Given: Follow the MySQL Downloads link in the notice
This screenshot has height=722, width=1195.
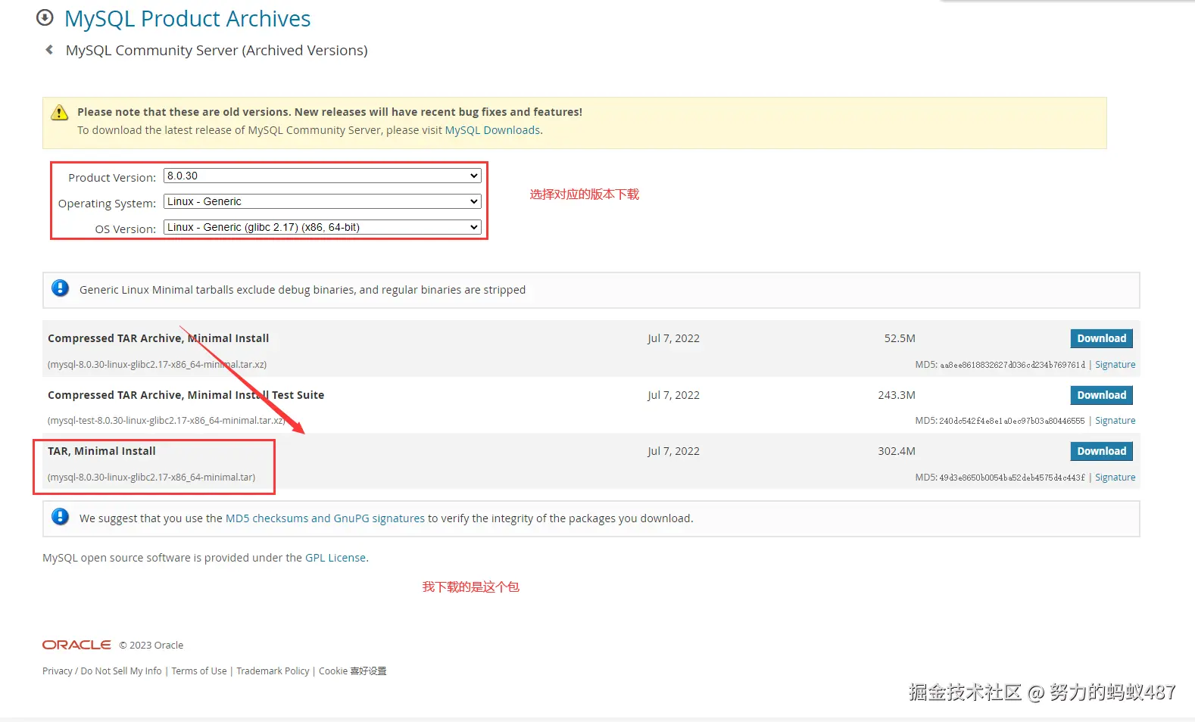Looking at the screenshot, I should [x=492, y=130].
